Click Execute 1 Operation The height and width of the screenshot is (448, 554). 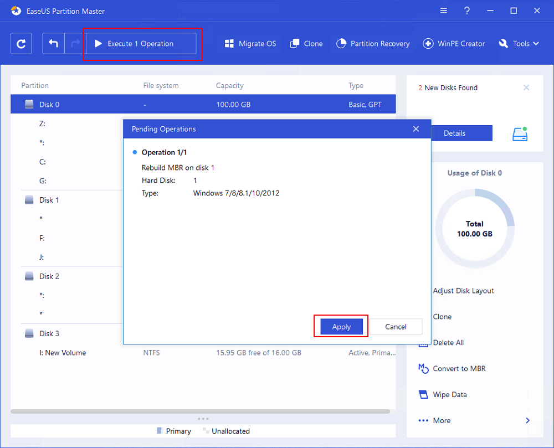tap(141, 43)
